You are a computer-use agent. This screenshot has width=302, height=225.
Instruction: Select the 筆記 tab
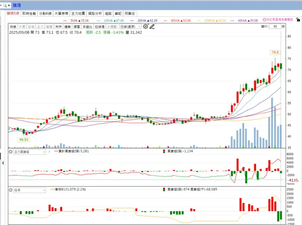(118, 13)
